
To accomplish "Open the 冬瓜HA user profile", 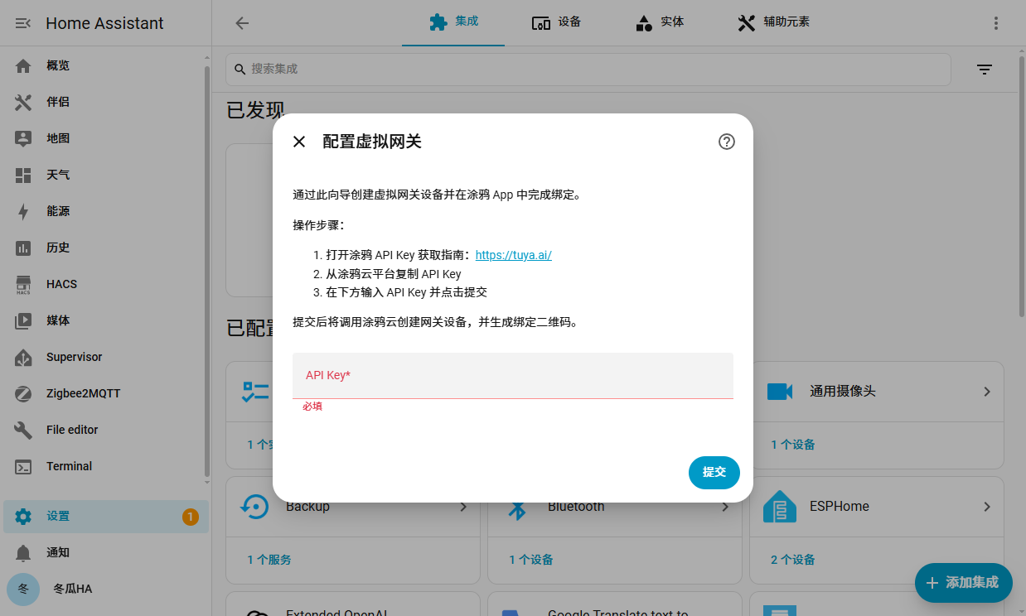I will (x=104, y=589).
